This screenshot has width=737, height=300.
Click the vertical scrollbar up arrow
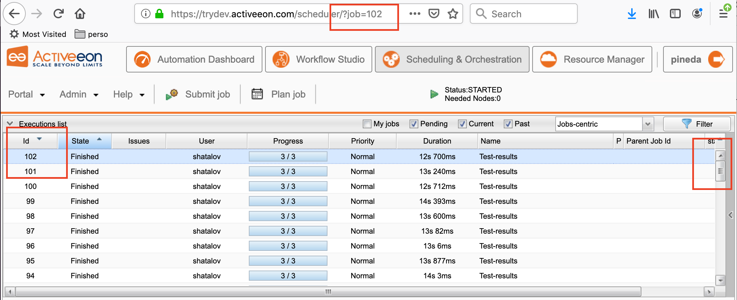[x=720, y=156]
